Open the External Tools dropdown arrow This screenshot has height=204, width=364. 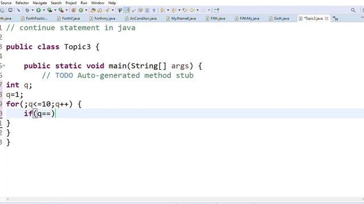[x=67, y=10]
